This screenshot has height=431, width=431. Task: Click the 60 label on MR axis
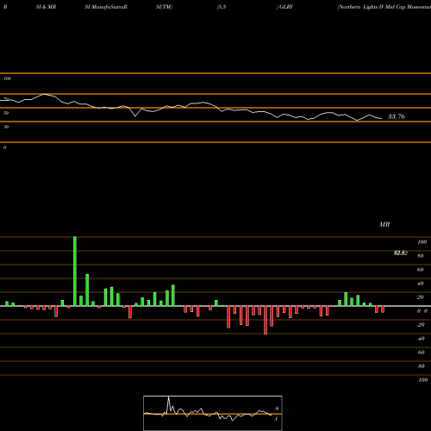(421, 270)
